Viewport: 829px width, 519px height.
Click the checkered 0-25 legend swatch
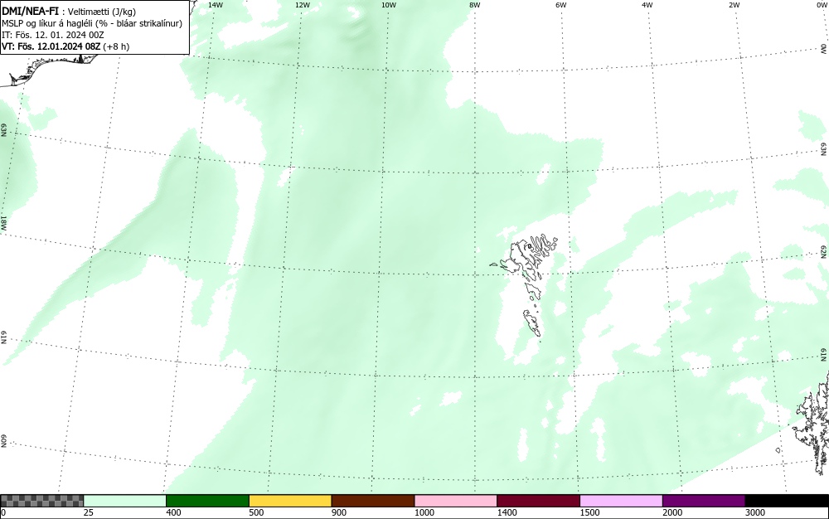pos(42,501)
